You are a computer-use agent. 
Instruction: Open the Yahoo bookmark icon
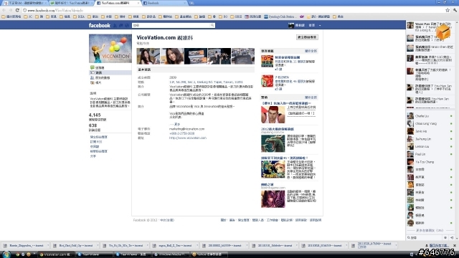[x=302, y=16]
